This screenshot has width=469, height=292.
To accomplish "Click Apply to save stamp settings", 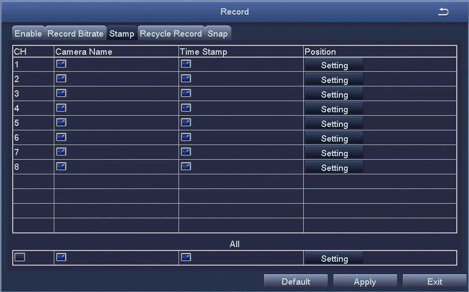I will pyautogui.click(x=365, y=282).
